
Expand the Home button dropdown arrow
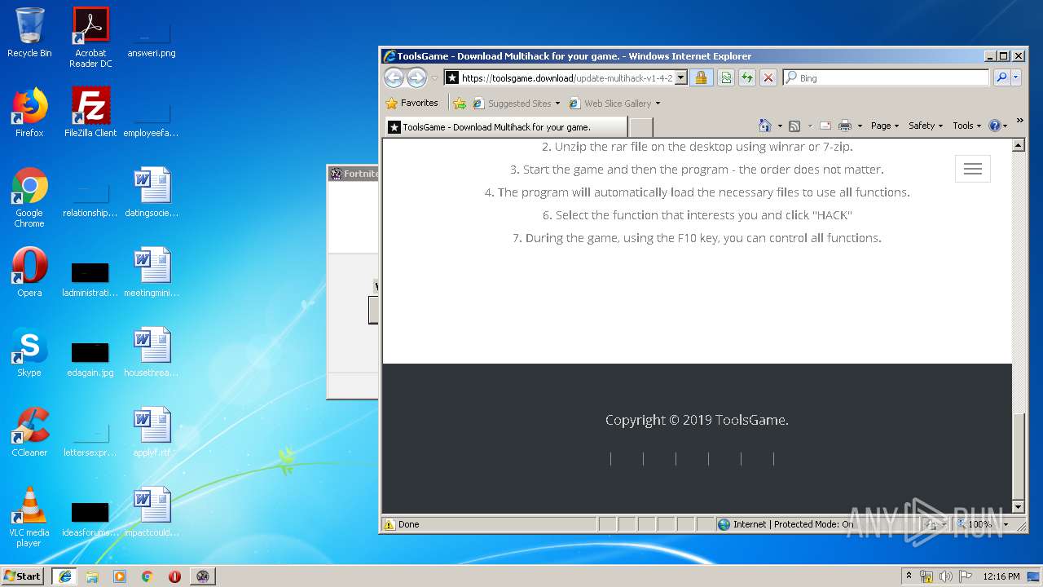coord(780,126)
